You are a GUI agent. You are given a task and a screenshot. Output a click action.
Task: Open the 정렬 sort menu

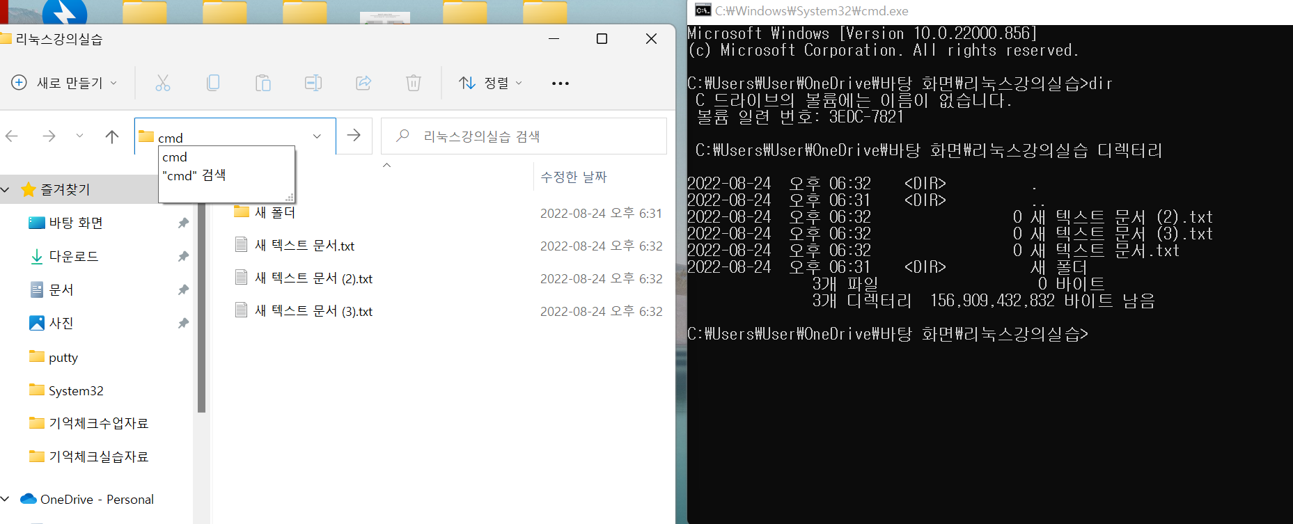490,83
